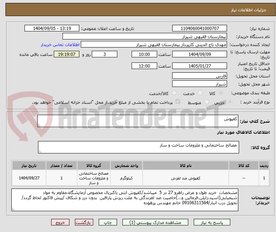Select the جزیی purchase type radio
Viewport: 276px width, 232px height.
pos(230,102)
